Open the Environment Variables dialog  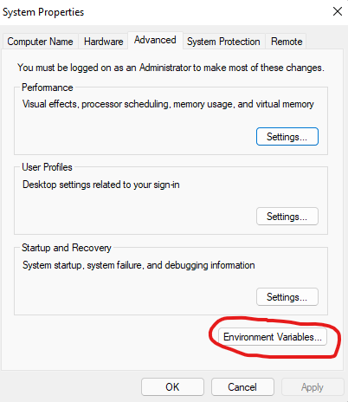(x=273, y=337)
